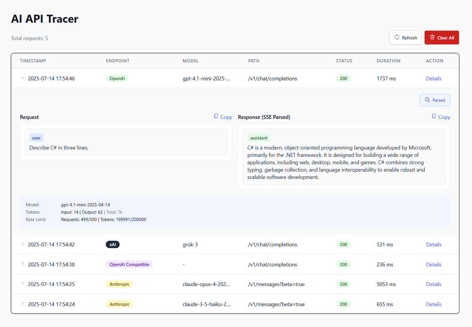Open Details for the gpt-4.1-mini request
Viewport: 472px width, 327px height.
coord(433,79)
